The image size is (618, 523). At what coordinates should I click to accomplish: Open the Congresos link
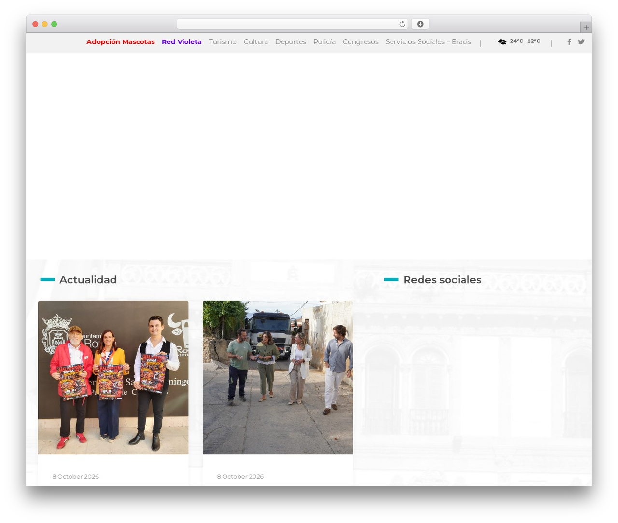click(x=361, y=42)
